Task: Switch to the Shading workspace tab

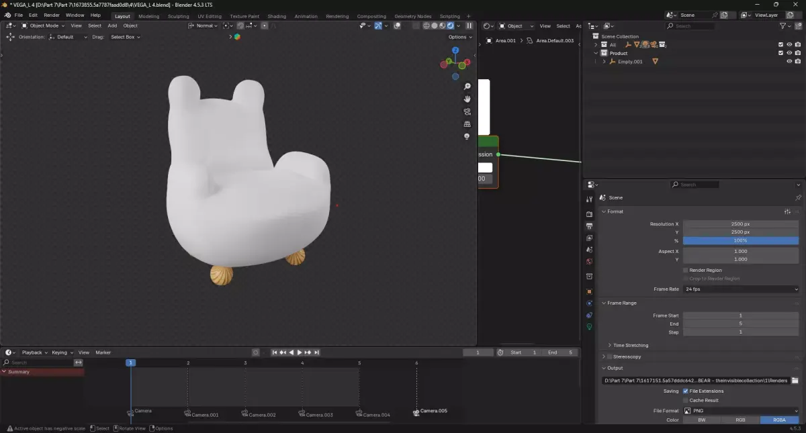Action: (277, 16)
